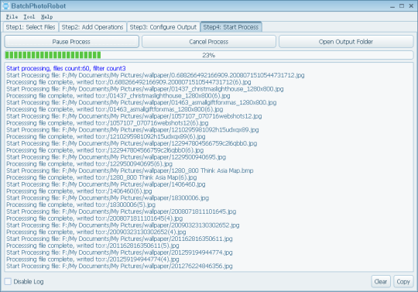Image resolution: width=418 pixels, height=292 pixels.
Task: Open the File menu
Action: (12, 17)
